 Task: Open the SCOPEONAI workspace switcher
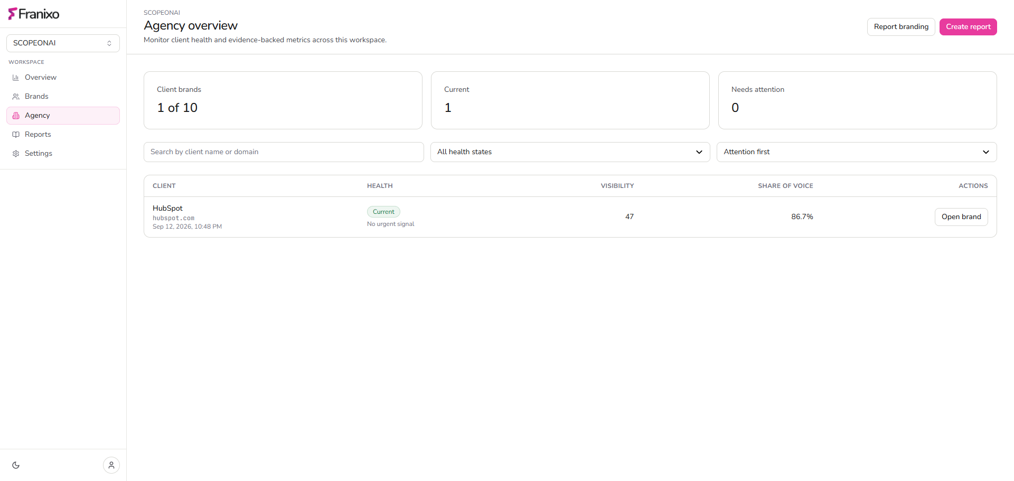pyautogui.click(x=63, y=43)
